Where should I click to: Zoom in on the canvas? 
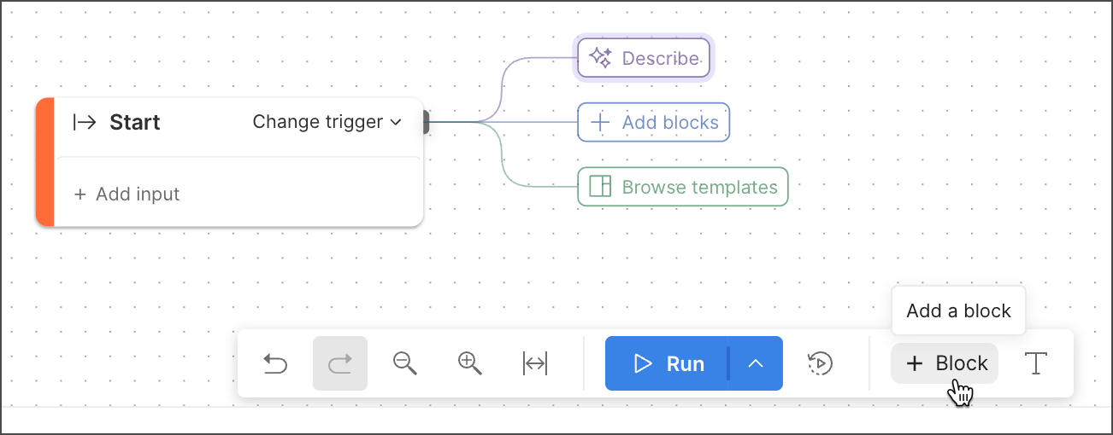click(469, 364)
